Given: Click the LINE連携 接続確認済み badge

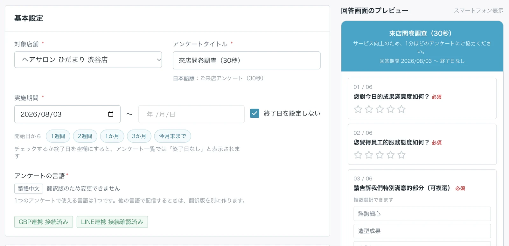Looking at the screenshot, I should click(112, 222).
